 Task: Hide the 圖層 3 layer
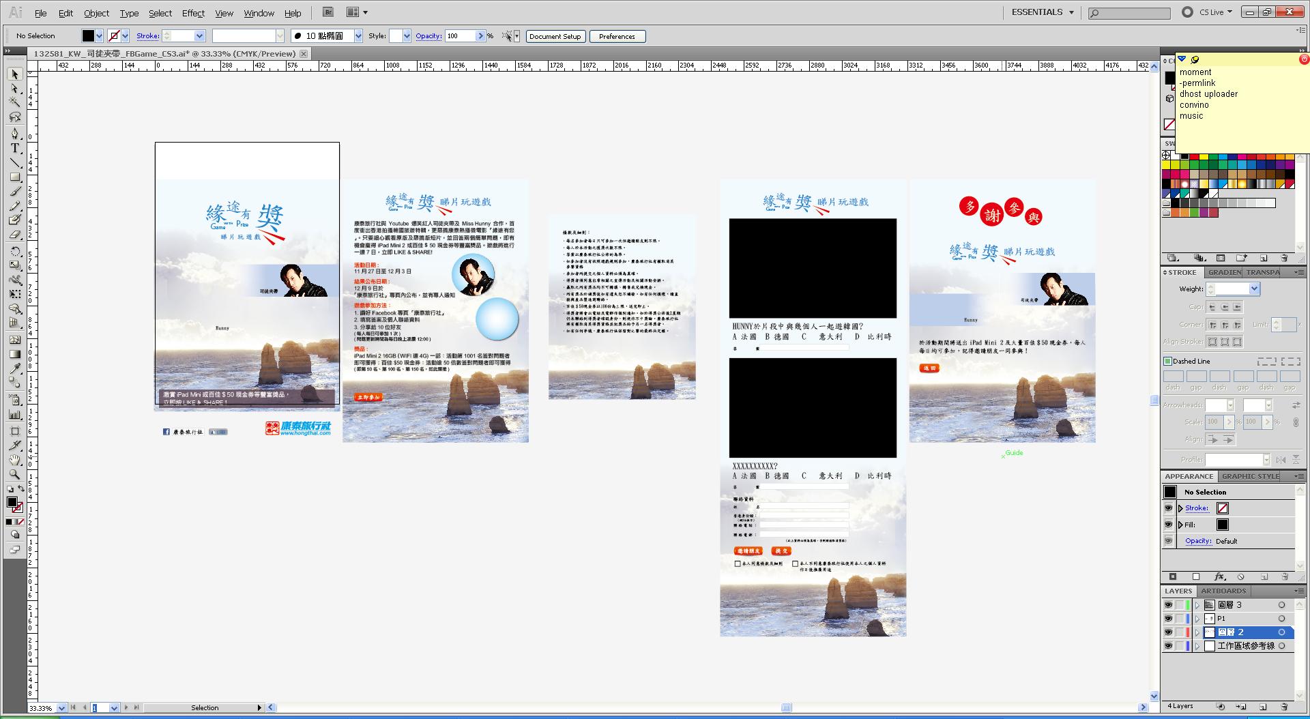pyautogui.click(x=1168, y=605)
